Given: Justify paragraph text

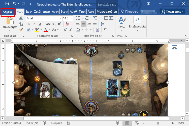Looking at the screenshot, I should point(95,24).
